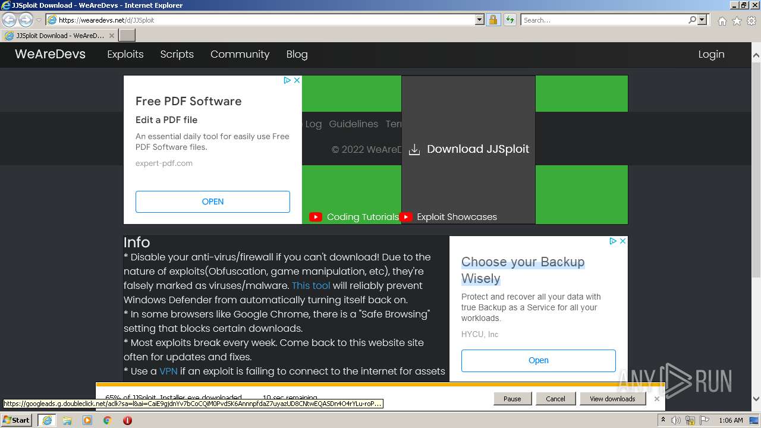Launch Google Chrome from taskbar
The image size is (761, 428).
pyautogui.click(x=108, y=420)
